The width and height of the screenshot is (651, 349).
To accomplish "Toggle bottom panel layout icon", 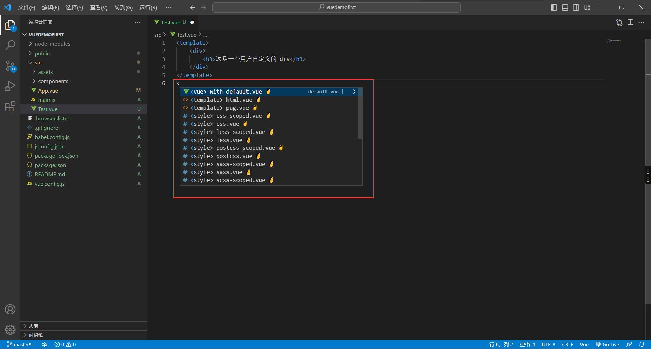I will pyautogui.click(x=565, y=7).
